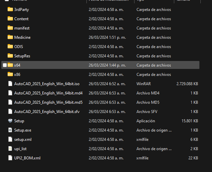Viewport: 212px width, 172px height.
Task: Select the upi_list file name
Action: tap(20, 149)
